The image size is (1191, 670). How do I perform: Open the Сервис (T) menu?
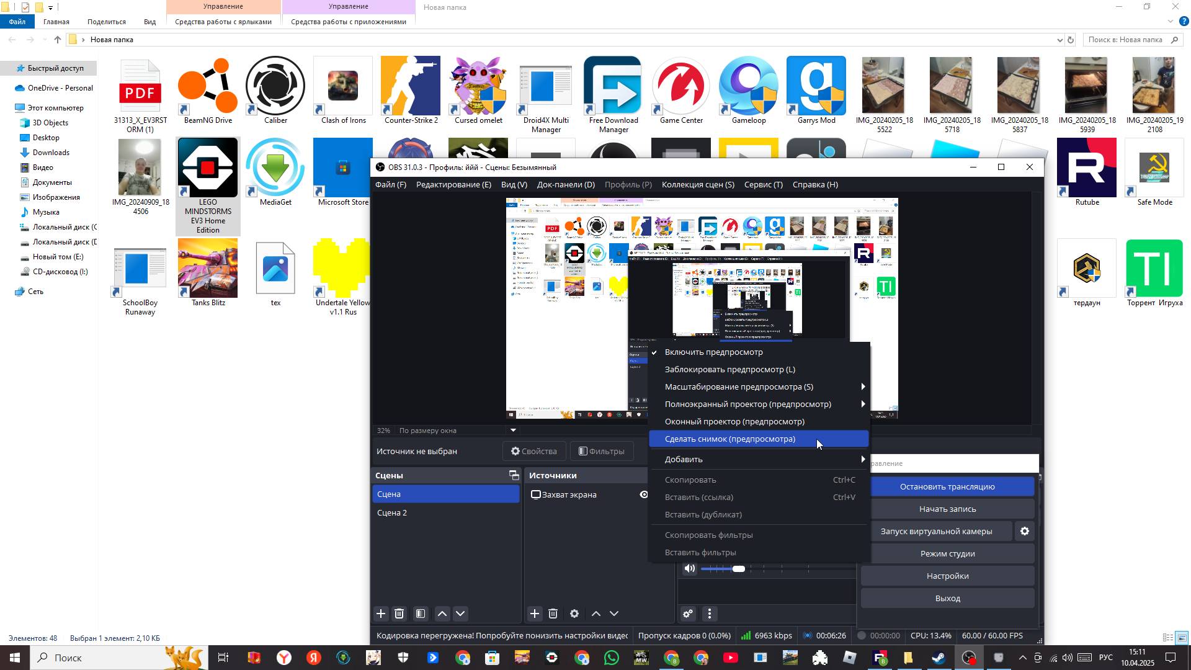click(x=763, y=184)
